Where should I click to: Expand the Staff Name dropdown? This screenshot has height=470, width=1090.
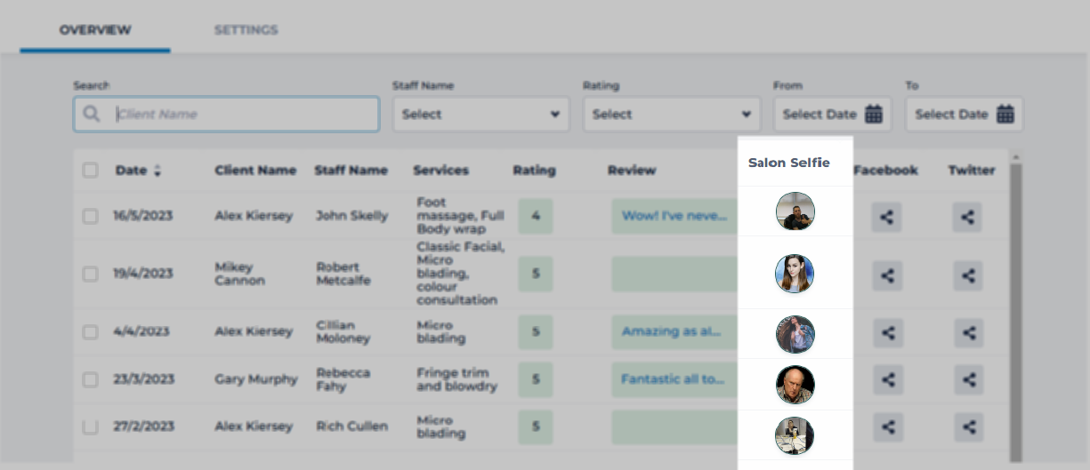(x=480, y=114)
